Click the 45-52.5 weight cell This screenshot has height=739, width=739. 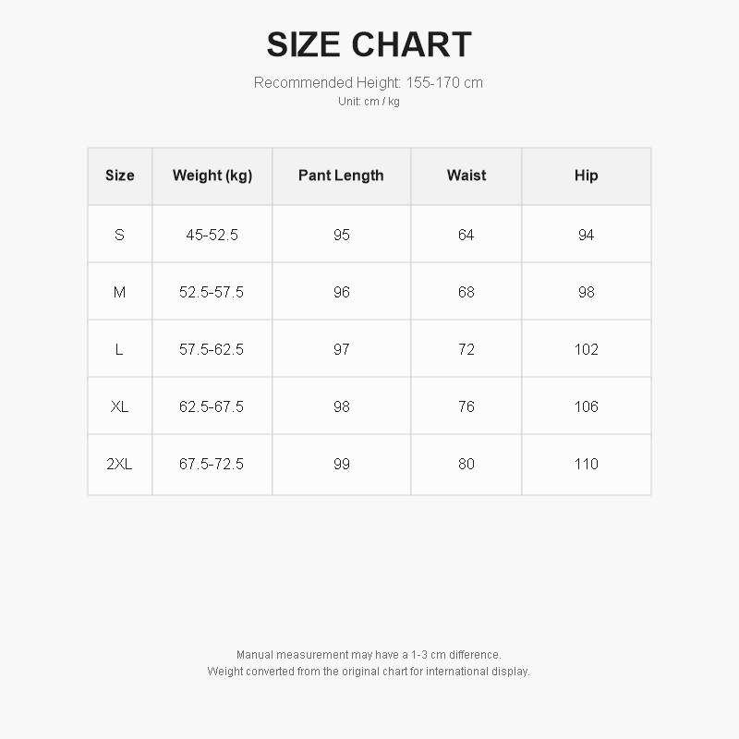pyautogui.click(x=212, y=235)
